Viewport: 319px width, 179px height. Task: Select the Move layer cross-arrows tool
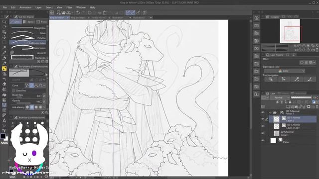click(x=4, y=37)
